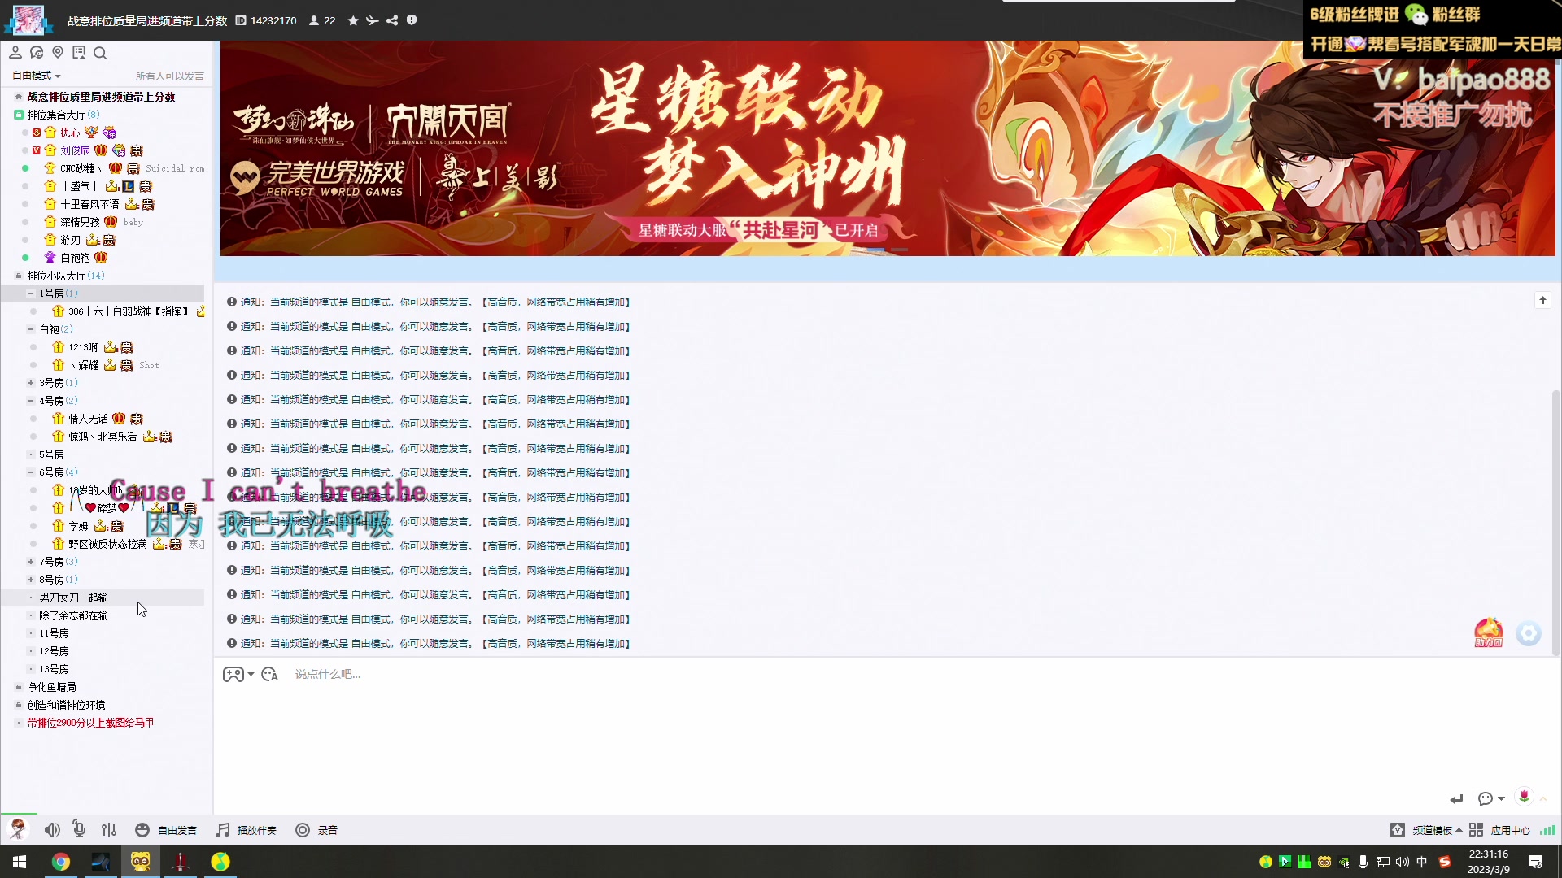Favorite the channel with the star icon
The image size is (1562, 878).
tap(353, 20)
